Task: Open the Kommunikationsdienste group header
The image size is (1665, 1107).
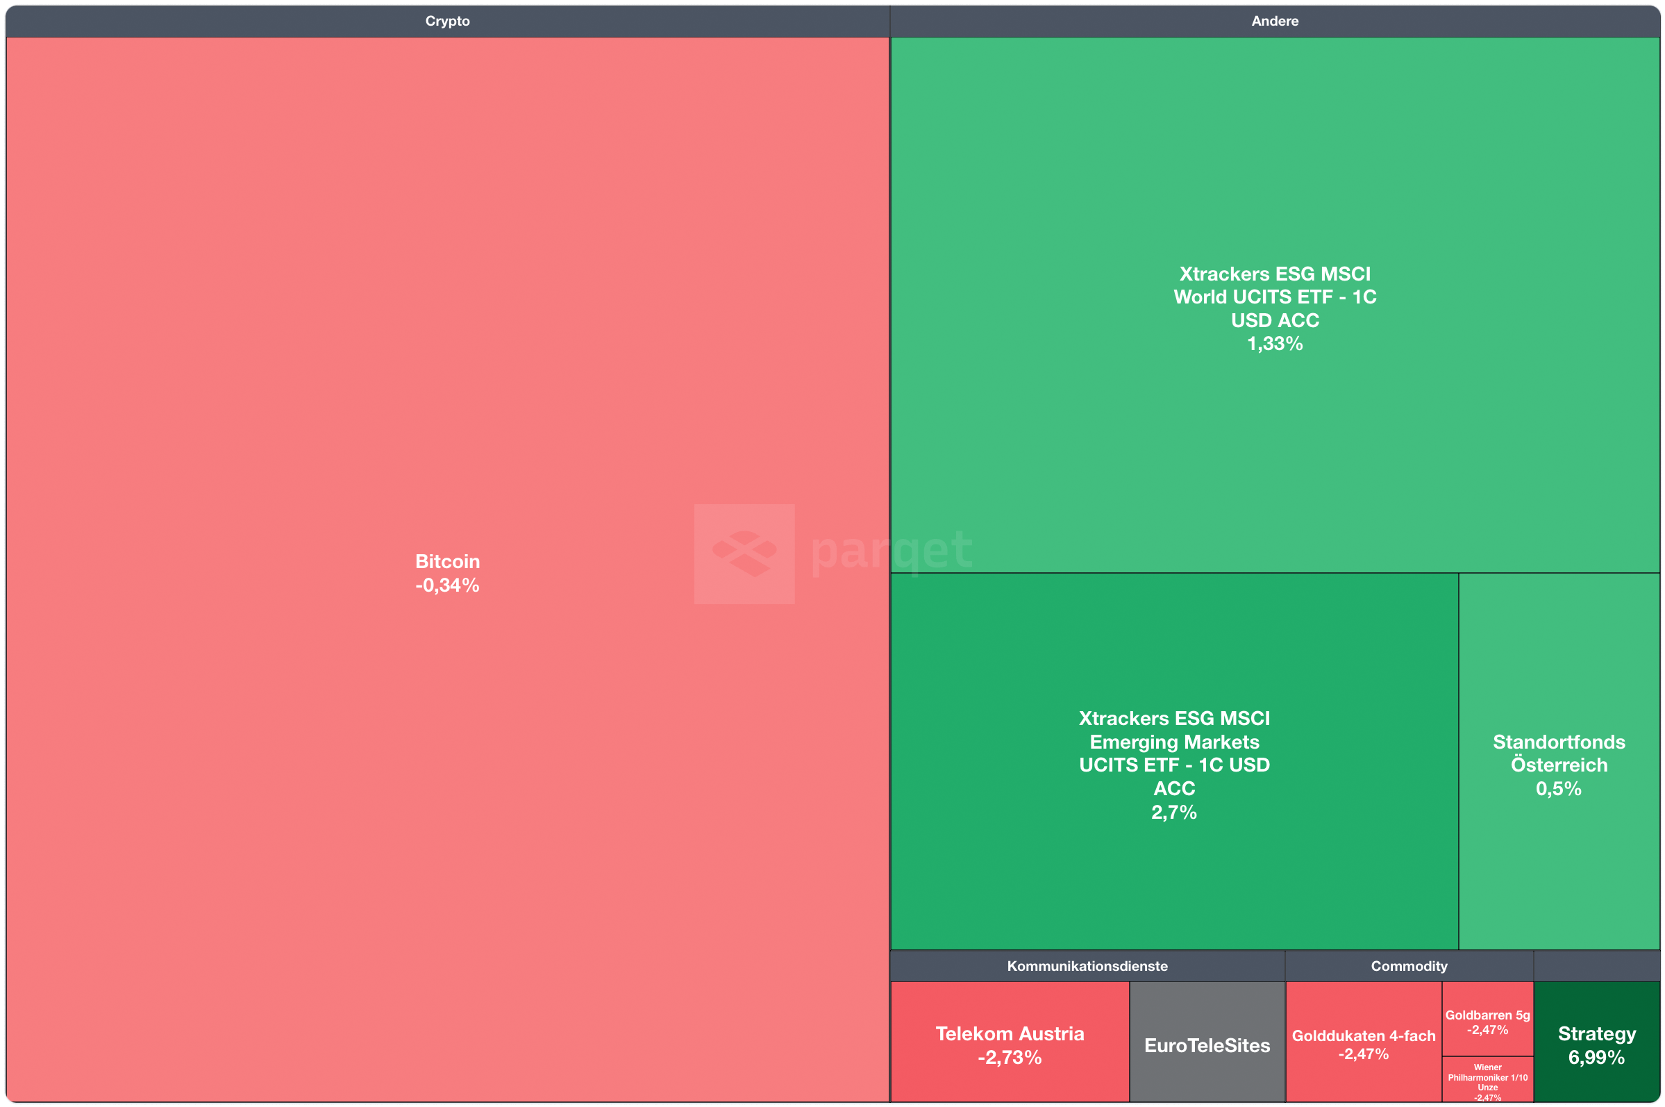Action: (x=1086, y=966)
